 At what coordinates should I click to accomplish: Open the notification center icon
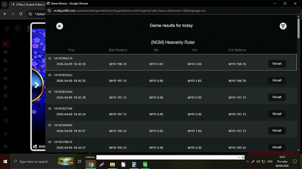[x=295, y=161]
